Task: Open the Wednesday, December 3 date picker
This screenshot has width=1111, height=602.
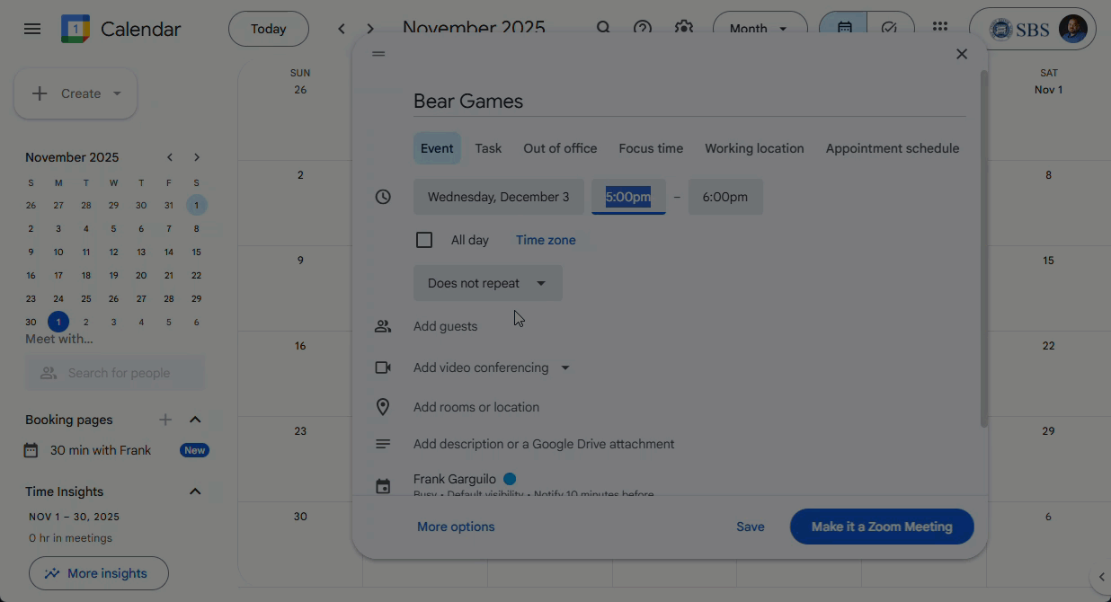Action: click(x=499, y=197)
